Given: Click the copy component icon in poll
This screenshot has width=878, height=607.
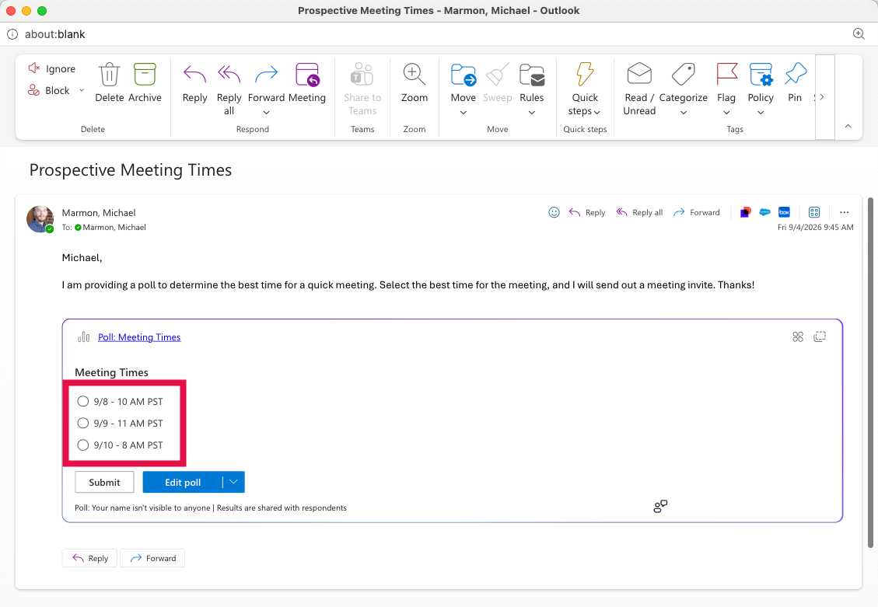Looking at the screenshot, I should pos(819,337).
